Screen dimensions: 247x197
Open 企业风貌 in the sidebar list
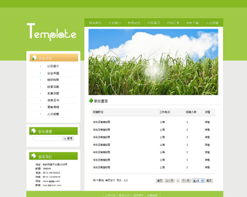click(53, 73)
